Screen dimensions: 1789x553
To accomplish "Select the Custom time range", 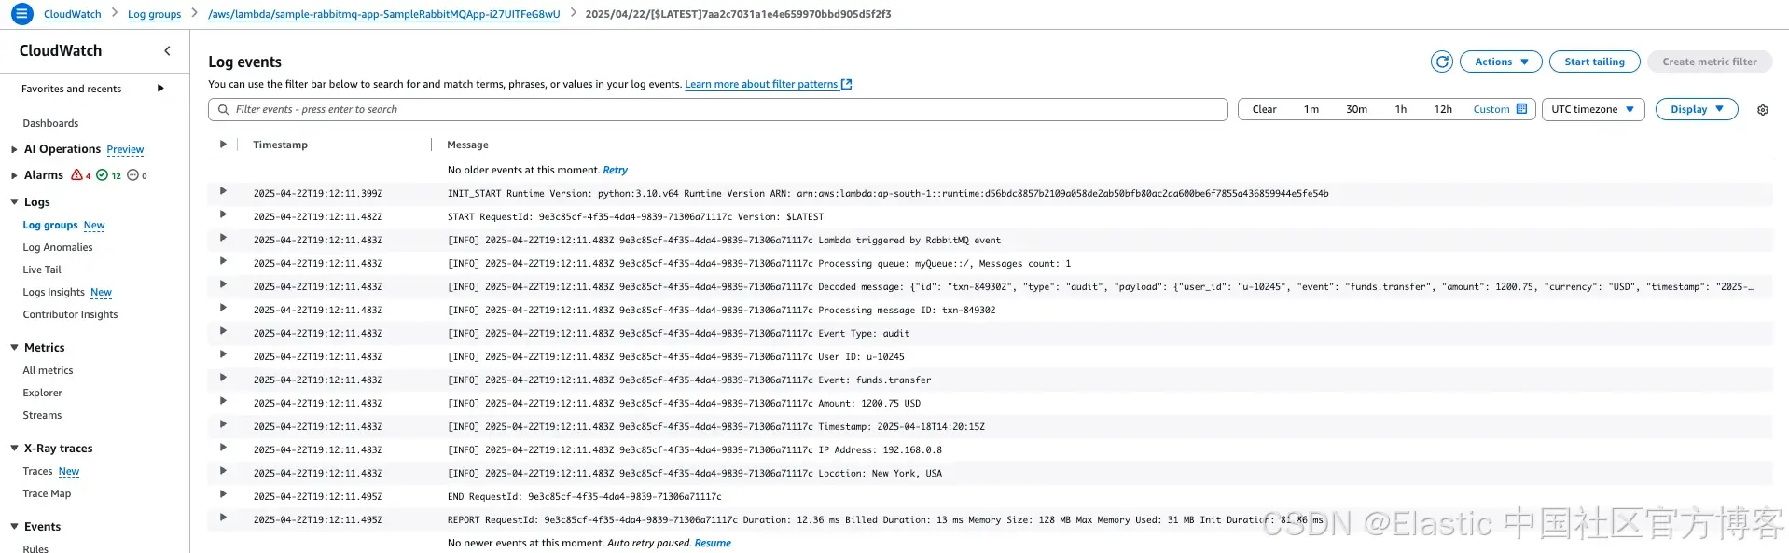I will coord(1491,109).
